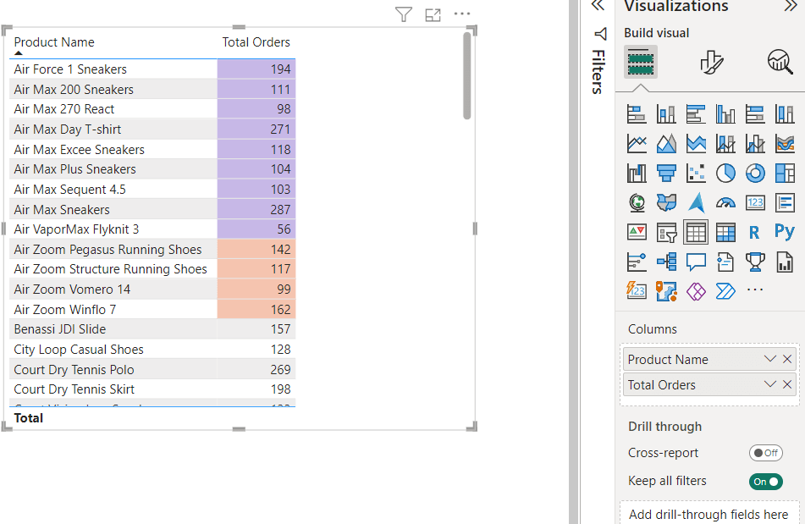The image size is (805, 524).
Task: Open More options ellipsis above table
Action: pyautogui.click(x=462, y=14)
